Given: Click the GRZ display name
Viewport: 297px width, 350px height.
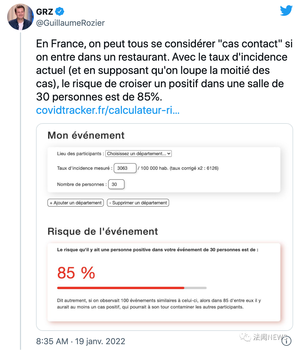Looking at the screenshot, I should 45,12.
